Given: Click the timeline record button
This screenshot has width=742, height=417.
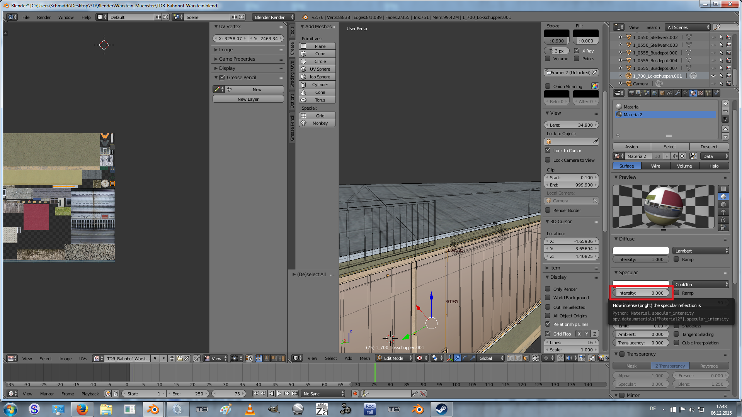Looking at the screenshot, I should [355, 393].
